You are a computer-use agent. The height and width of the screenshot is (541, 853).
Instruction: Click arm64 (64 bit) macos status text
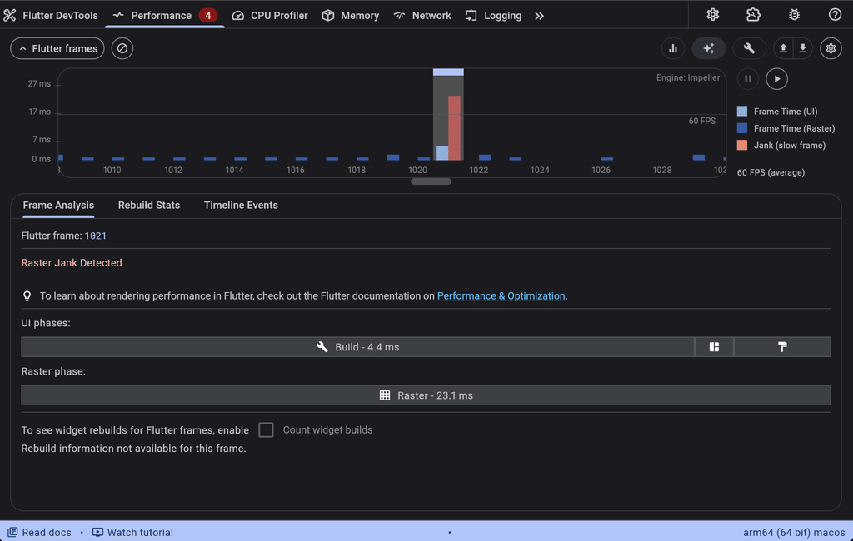(x=794, y=533)
